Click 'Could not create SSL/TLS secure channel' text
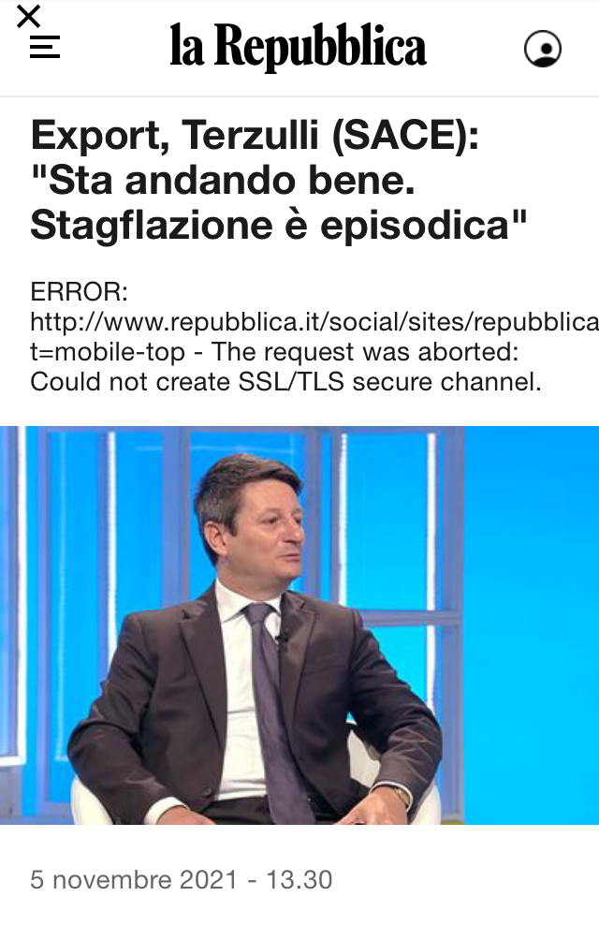 click(x=285, y=382)
